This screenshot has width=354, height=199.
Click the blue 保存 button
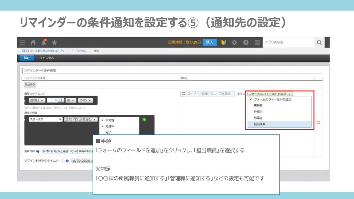(x=27, y=58)
